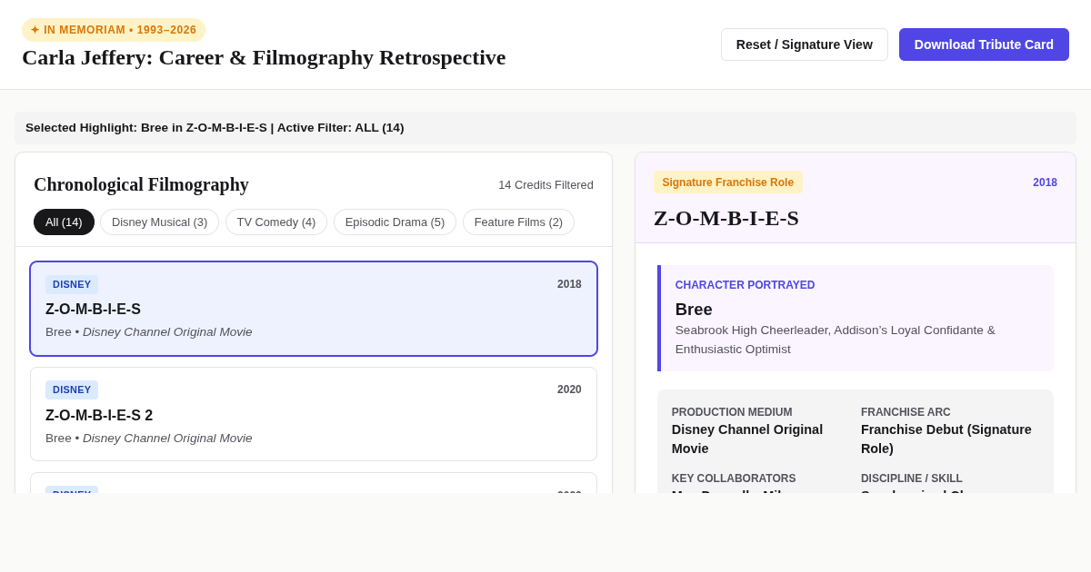Image resolution: width=1091 pixels, height=572 pixels.
Task: Click the DISCIPLINE / SKILL label
Action: 912,478
